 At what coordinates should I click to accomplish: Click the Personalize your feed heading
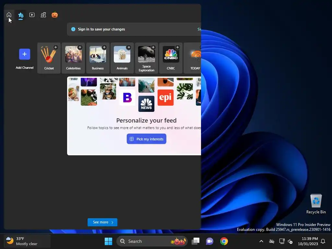point(146,120)
